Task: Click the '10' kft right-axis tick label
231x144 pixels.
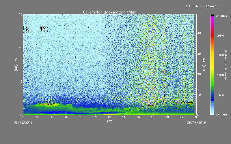Action: point(199,95)
